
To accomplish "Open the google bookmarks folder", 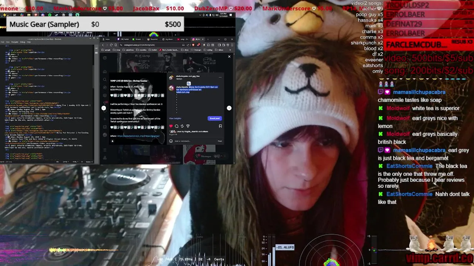I will [106, 50].
